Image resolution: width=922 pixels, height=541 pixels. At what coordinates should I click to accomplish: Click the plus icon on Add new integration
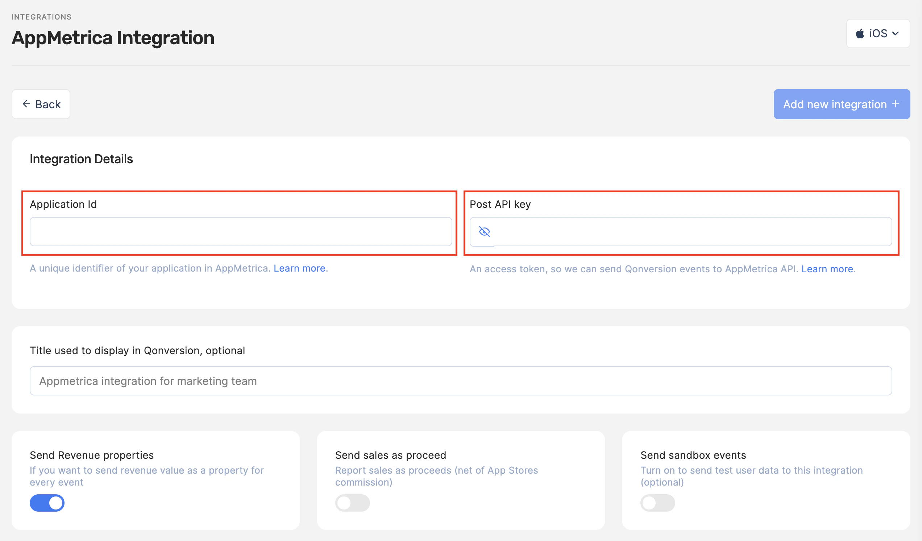click(896, 104)
